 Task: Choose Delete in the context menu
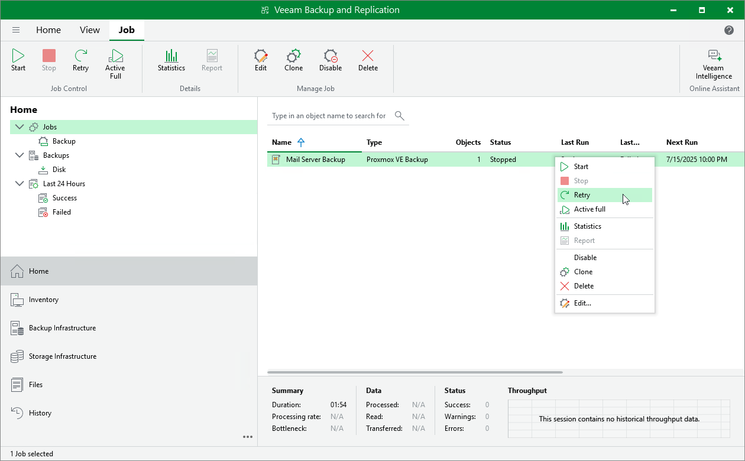tap(605, 286)
